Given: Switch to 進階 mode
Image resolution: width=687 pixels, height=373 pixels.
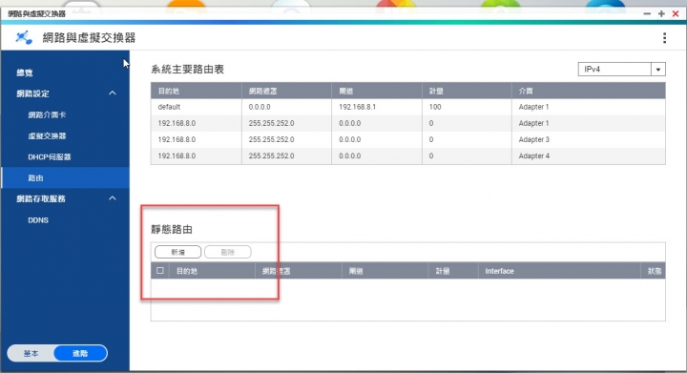Looking at the screenshot, I should 80,353.
